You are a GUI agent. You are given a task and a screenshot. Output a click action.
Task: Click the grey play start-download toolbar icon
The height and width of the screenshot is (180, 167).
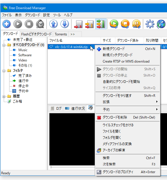point(18,24)
